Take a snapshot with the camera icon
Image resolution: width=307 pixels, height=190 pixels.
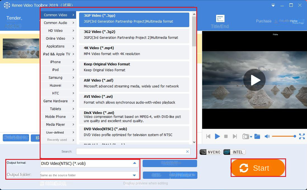tap(246, 136)
